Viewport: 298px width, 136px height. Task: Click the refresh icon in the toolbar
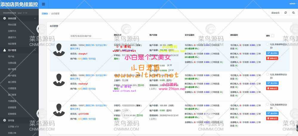click(x=286, y=13)
